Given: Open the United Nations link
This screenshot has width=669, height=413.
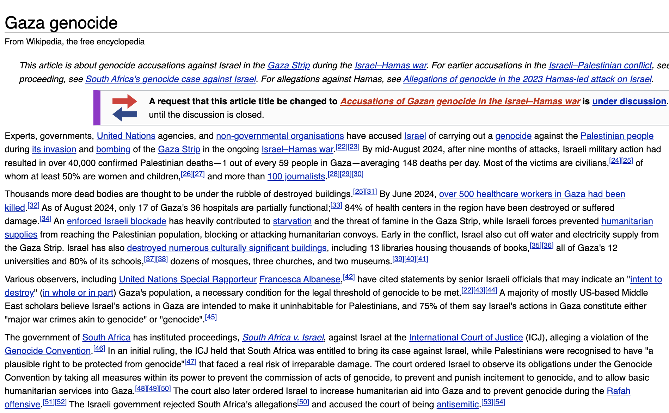Looking at the screenshot, I should pos(126,136).
